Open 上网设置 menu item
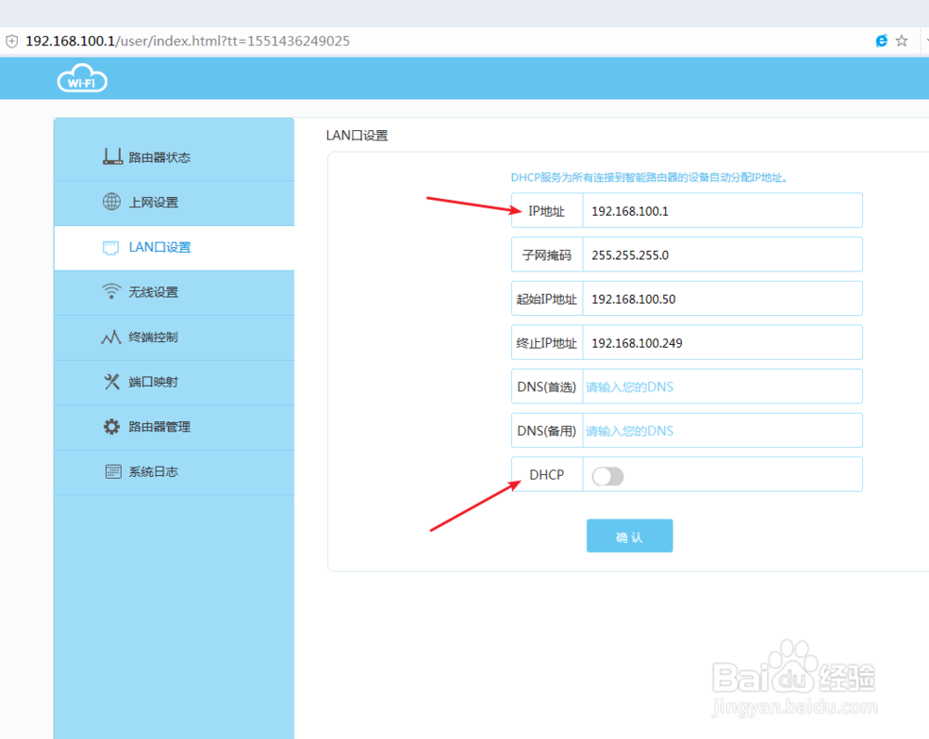 tap(175, 203)
